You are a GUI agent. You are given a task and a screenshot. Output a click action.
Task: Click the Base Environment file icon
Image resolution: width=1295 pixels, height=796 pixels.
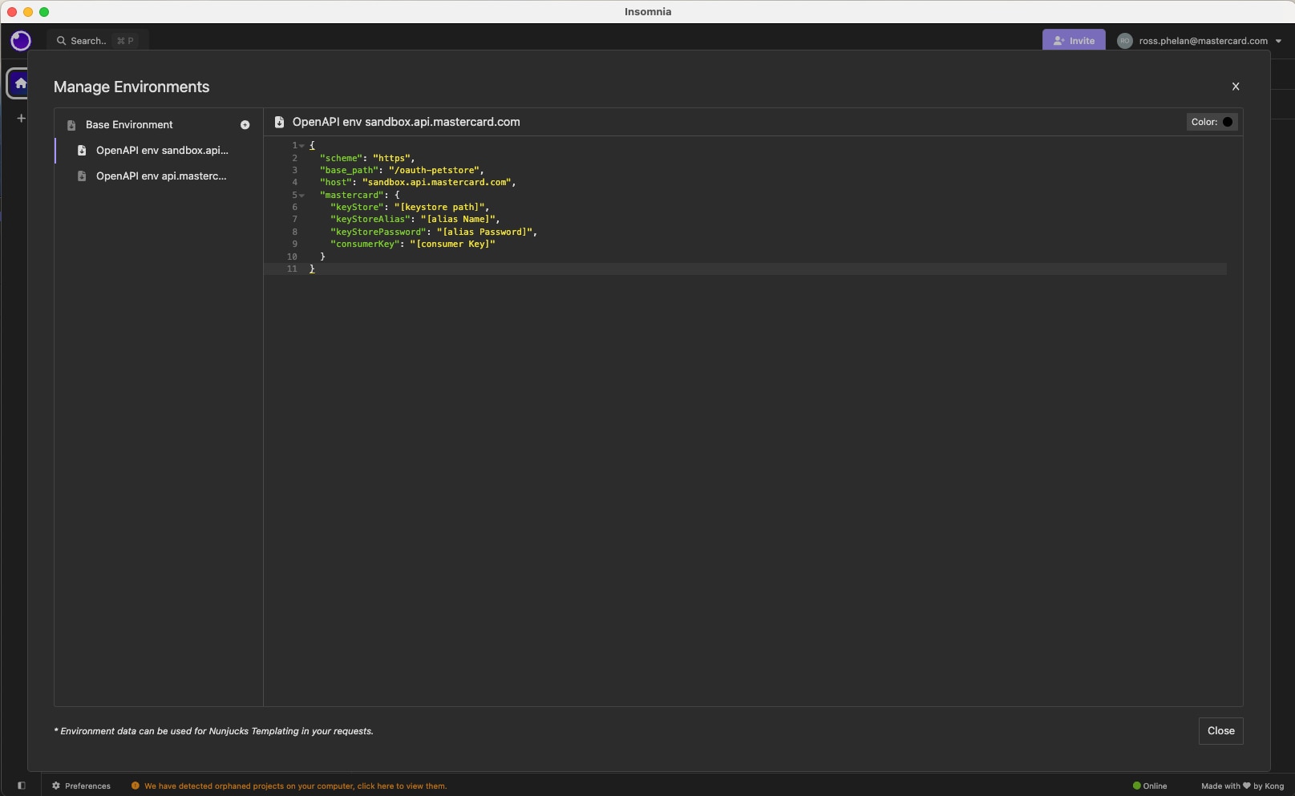tap(71, 125)
